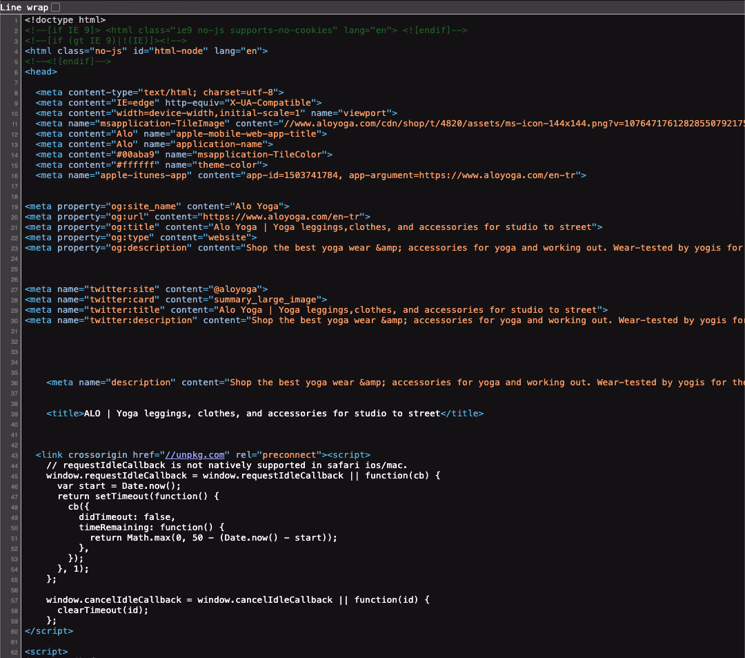Screen dimensions: 745x658
Task: Click 'var start = Date.now();' code line
Action: (x=119, y=486)
